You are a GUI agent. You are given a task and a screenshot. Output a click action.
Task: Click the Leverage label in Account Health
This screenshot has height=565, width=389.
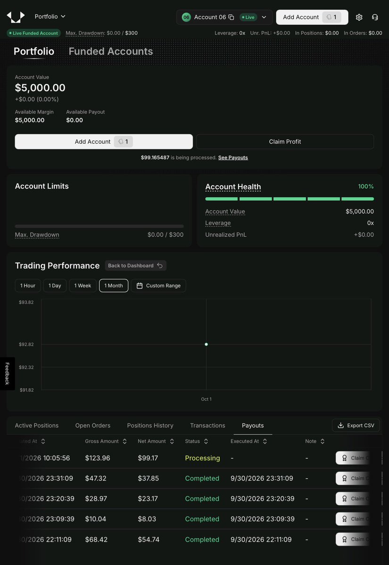(x=218, y=223)
